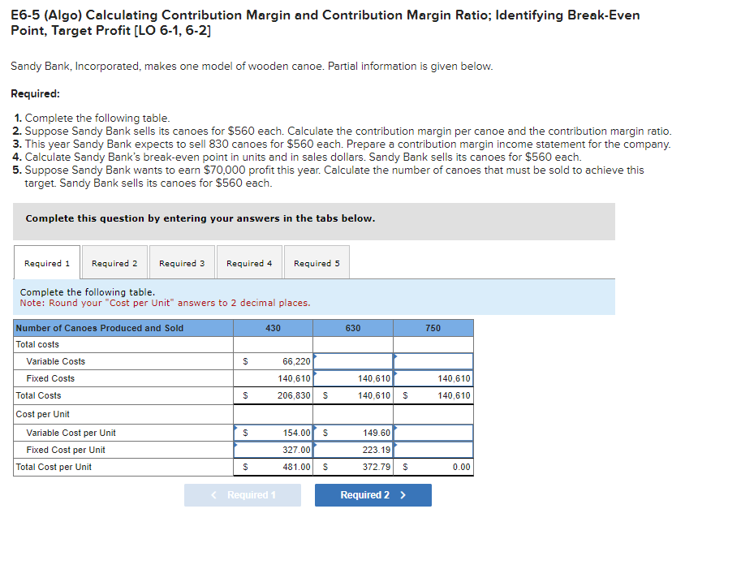Screen dimensions: 754x565
Task: Click the Variable Costs input under 750 column
Action: 433,361
